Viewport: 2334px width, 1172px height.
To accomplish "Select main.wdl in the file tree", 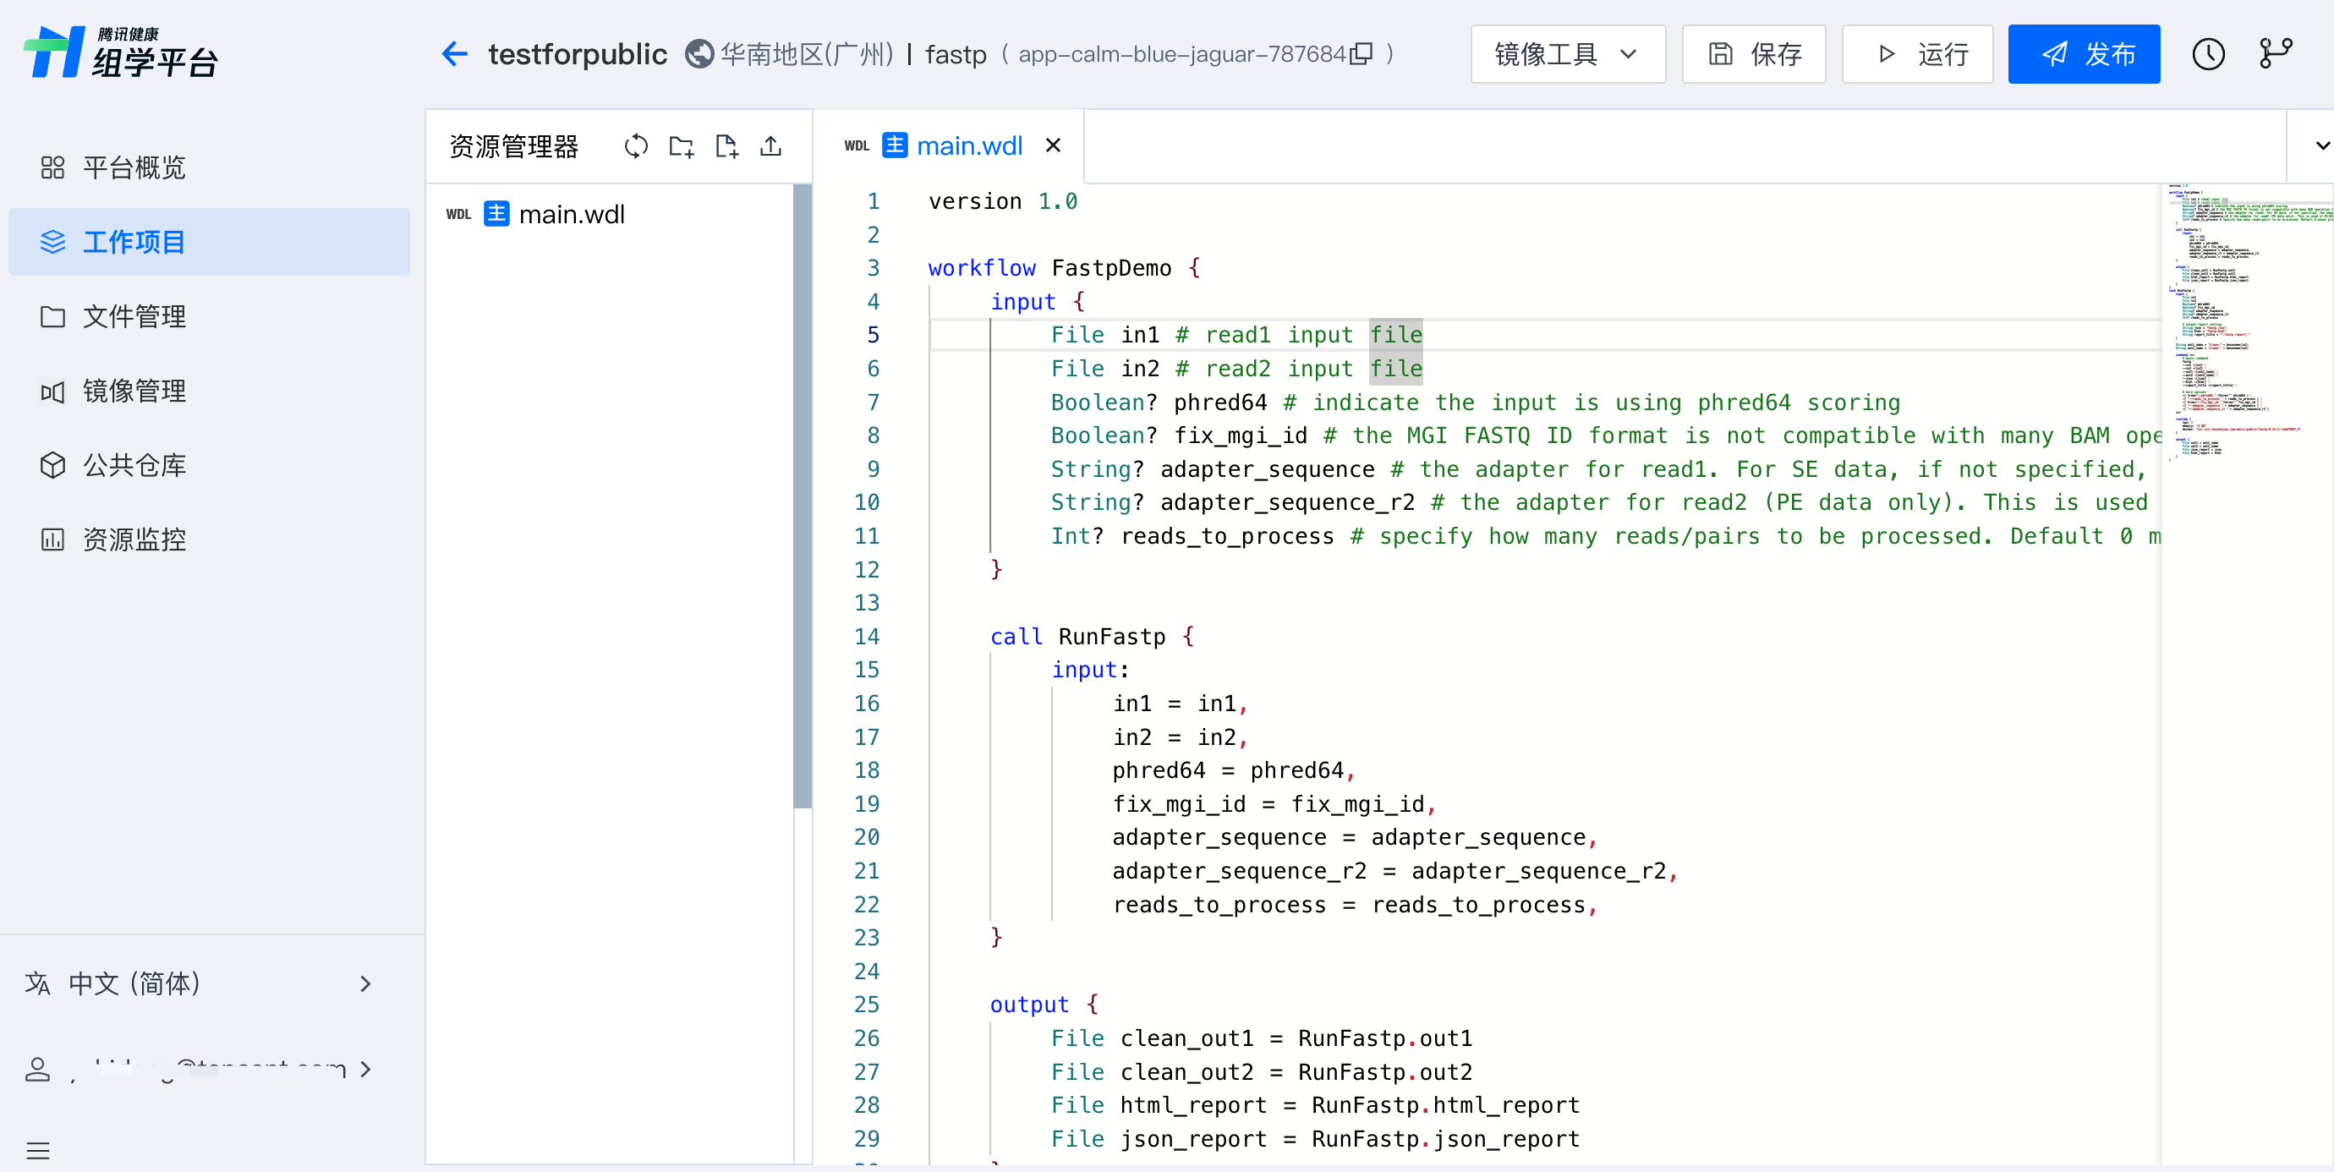I will point(571,215).
